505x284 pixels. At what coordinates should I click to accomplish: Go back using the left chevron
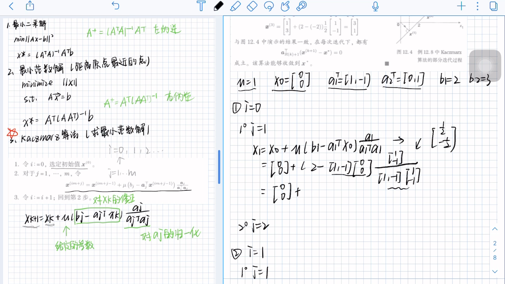click(11, 6)
